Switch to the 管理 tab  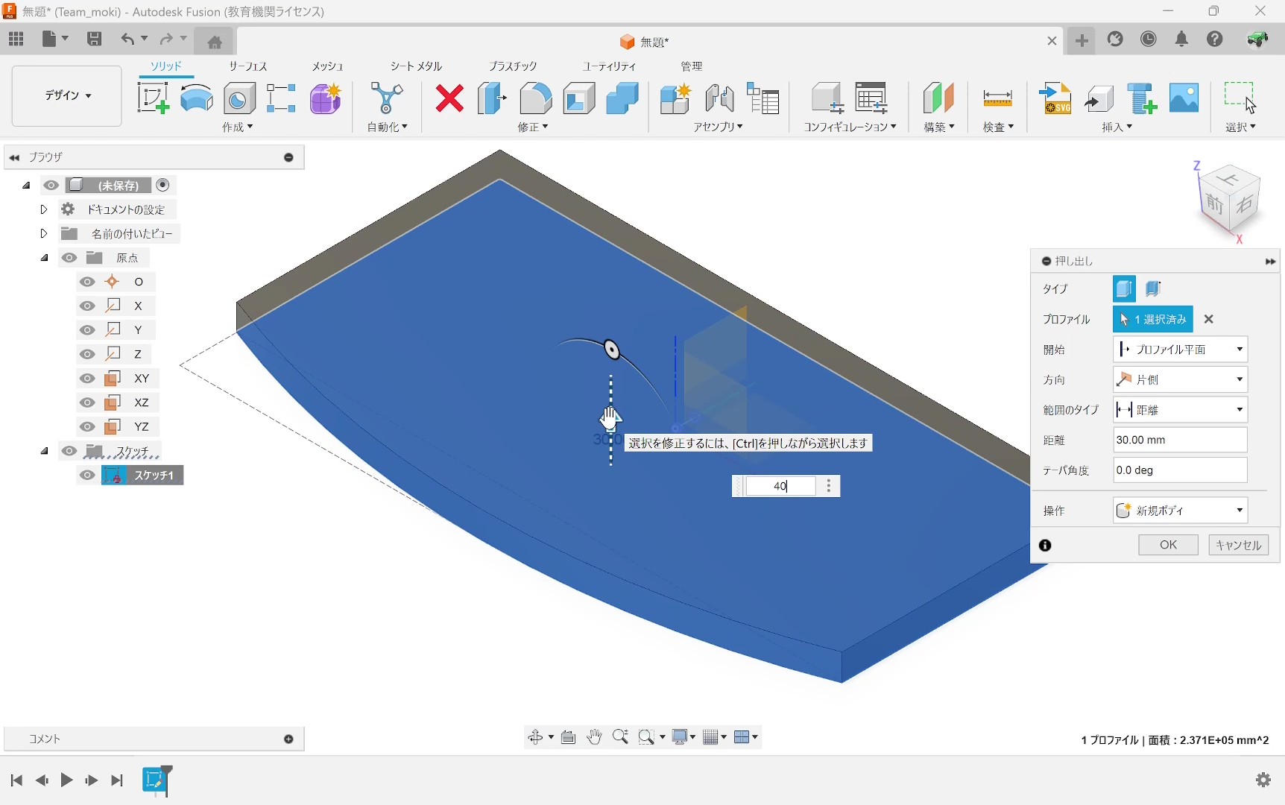tap(691, 66)
